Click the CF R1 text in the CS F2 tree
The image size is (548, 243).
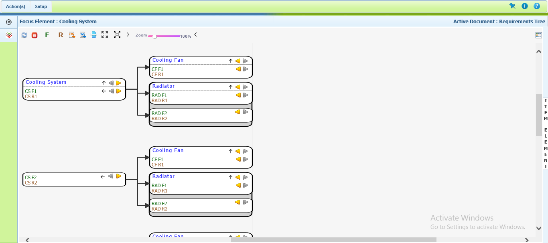pyautogui.click(x=158, y=165)
